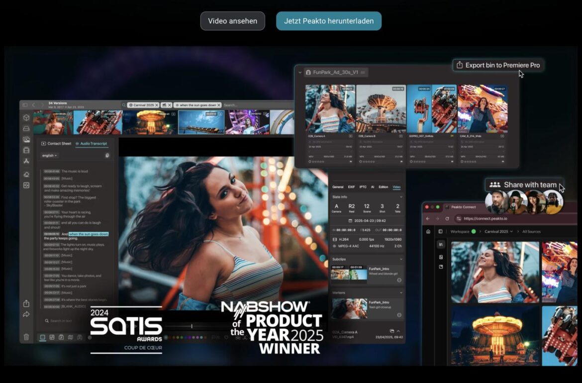
Task: Collapse the Slate Info section
Action: [401, 196]
